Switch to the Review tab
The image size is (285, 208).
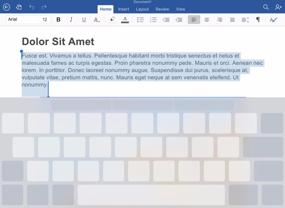click(162, 9)
